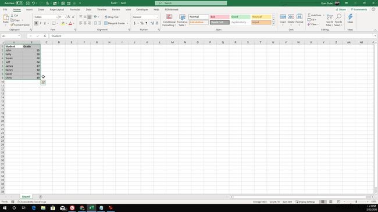
Task: Toggle Italic formatting
Action: (x=41, y=23)
